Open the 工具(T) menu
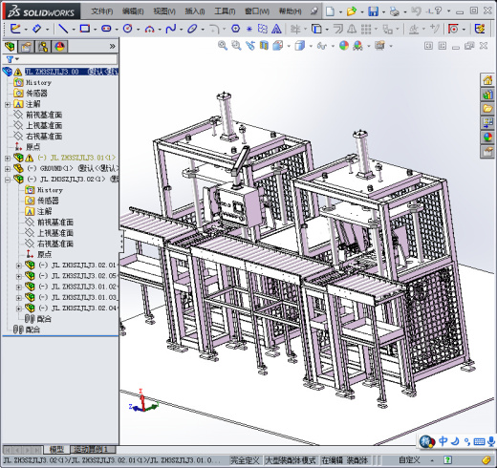 coord(225,11)
